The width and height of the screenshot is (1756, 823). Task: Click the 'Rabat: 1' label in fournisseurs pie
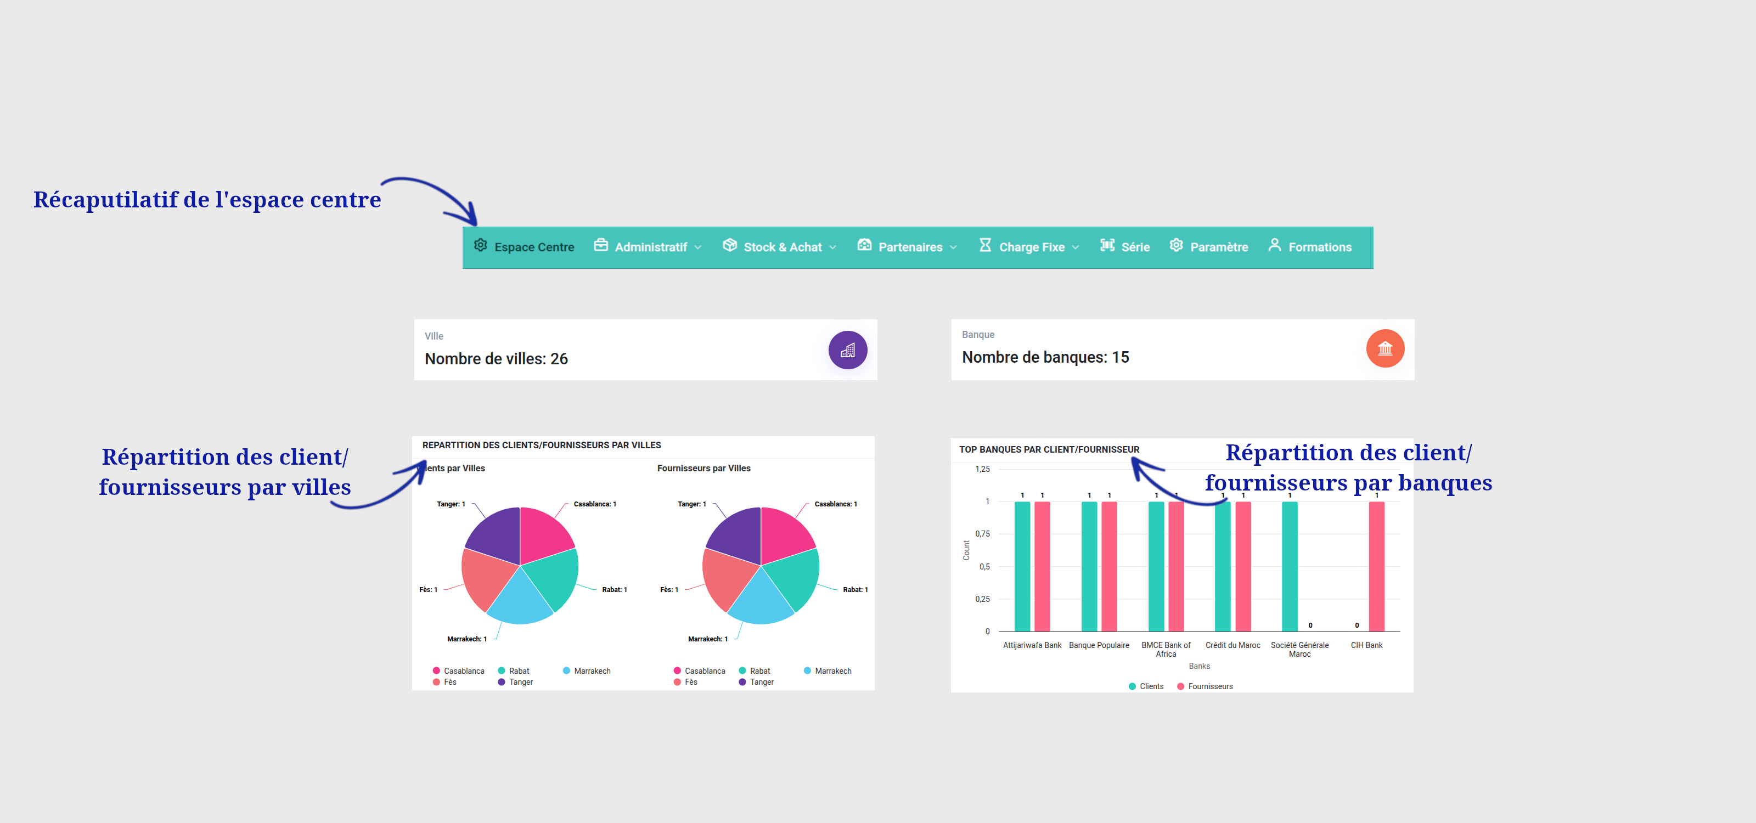pyautogui.click(x=856, y=589)
